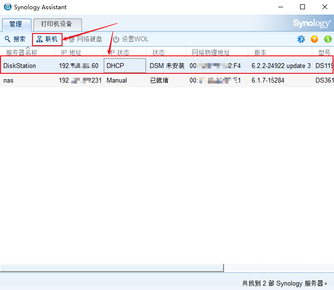Show about info via green info icon
334x290 pixels.
tap(328, 39)
